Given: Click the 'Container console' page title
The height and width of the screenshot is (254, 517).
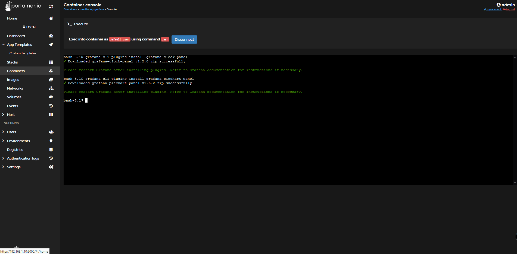Looking at the screenshot, I should [83, 5].
